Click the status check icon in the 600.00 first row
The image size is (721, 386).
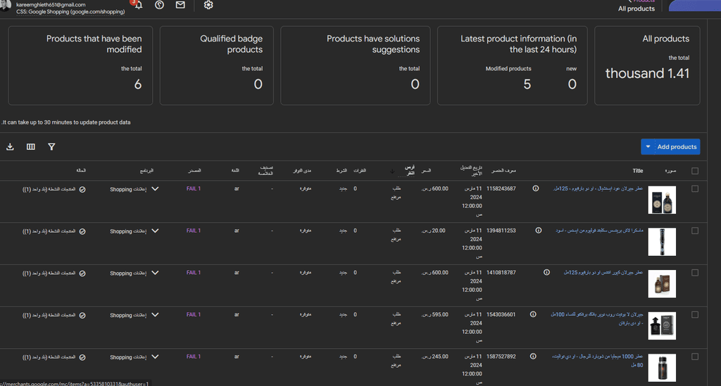click(x=82, y=190)
